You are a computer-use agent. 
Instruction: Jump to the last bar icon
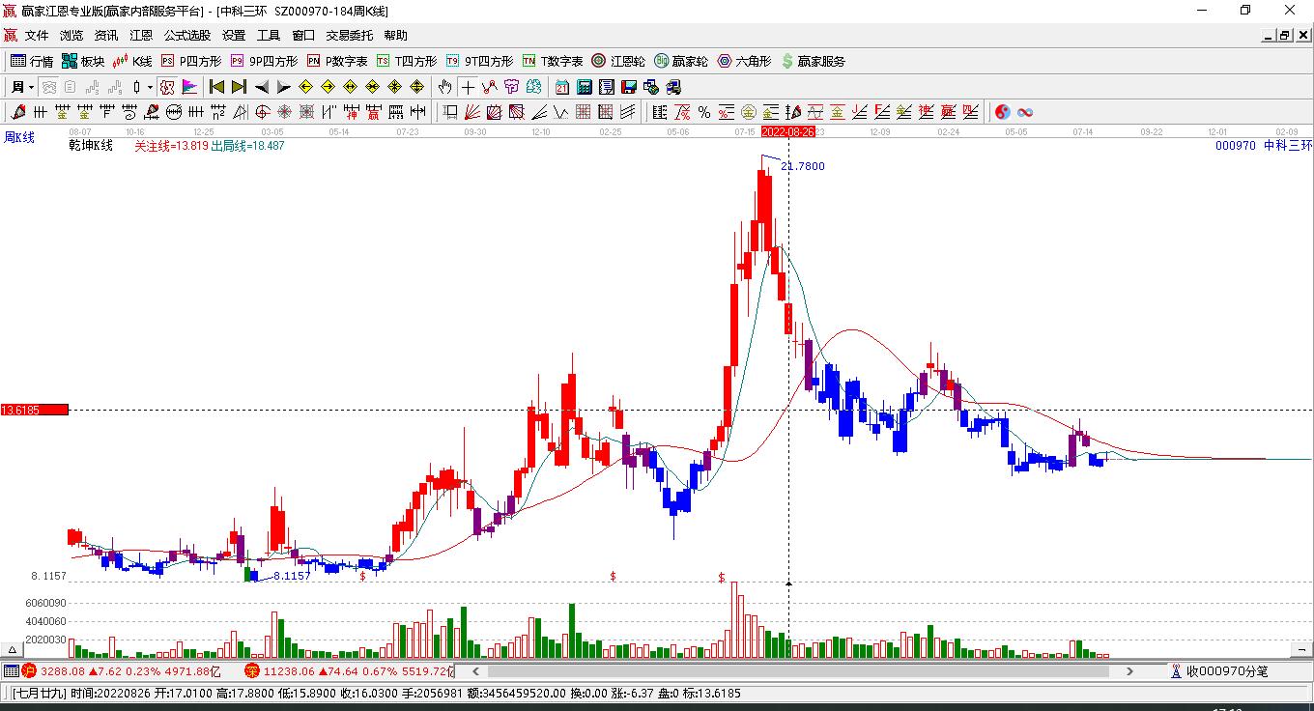[240, 87]
